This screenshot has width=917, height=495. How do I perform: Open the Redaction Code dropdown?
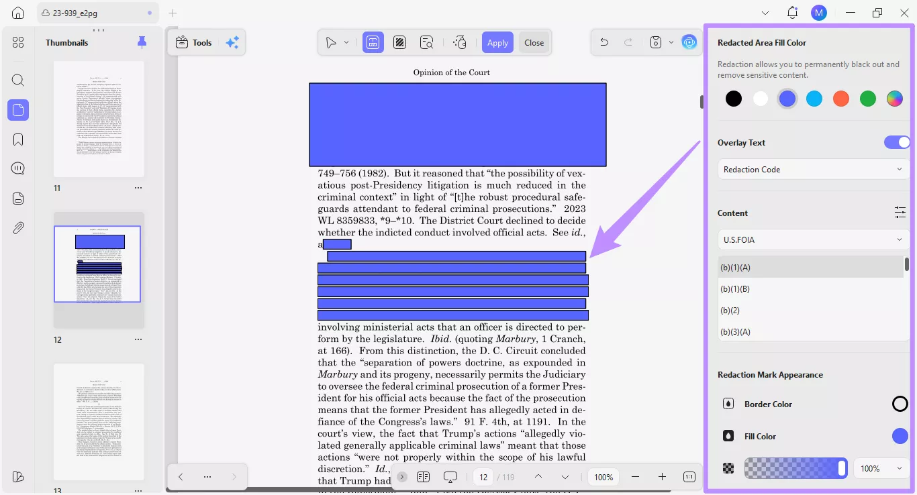tap(812, 169)
